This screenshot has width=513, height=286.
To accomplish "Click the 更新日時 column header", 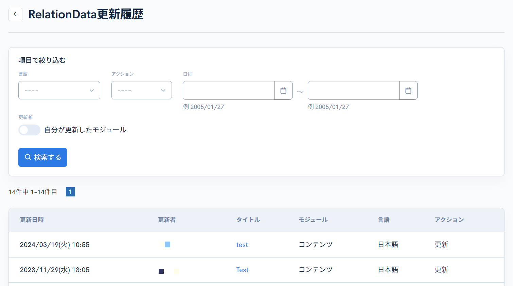I will [x=32, y=220].
